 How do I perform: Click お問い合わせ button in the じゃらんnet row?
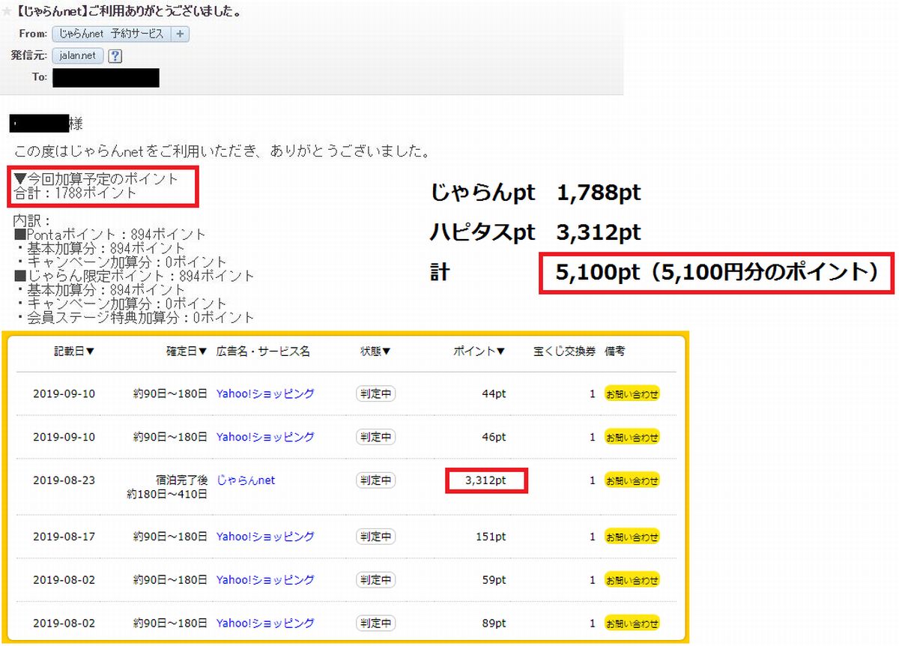coord(632,480)
